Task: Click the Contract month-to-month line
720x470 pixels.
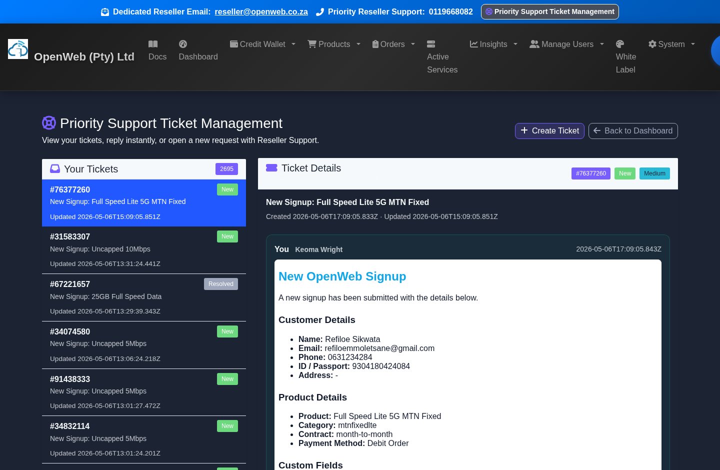Action: (x=345, y=434)
